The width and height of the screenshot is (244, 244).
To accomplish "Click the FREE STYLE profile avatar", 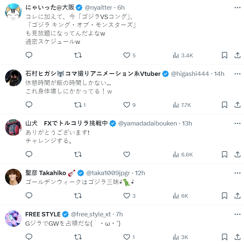I will (x=14, y=218).
